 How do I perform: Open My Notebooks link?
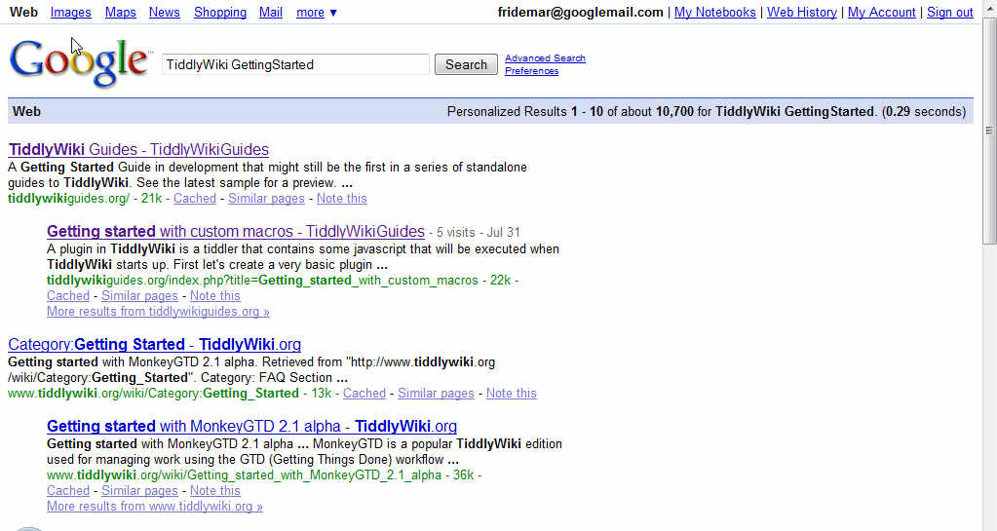pos(714,13)
